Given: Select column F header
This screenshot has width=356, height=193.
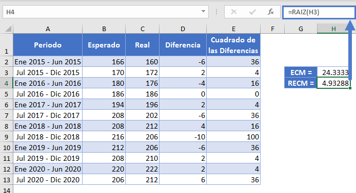Looking at the screenshot, I should 272,29.
